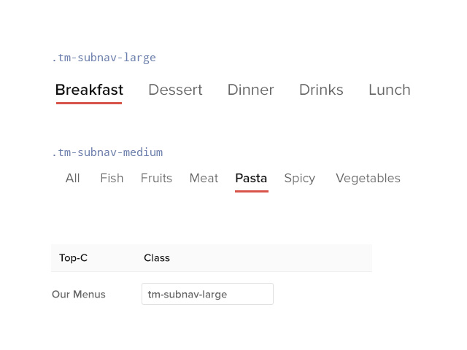Image resolution: width=467 pixels, height=350 pixels.
Task: Click the .tm-subnav-large code label
Action: click(x=104, y=58)
